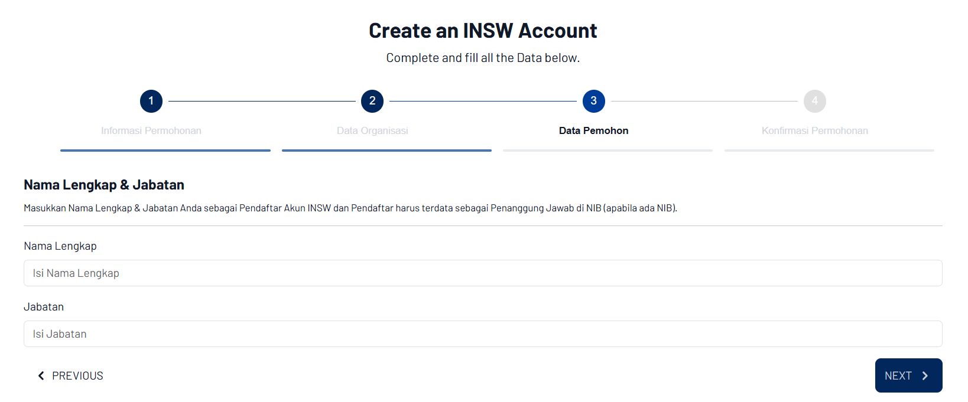Open the Informasi Permohonan step label
Image resolution: width=968 pixels, height=402 pixels.
(x=151, y=130)
